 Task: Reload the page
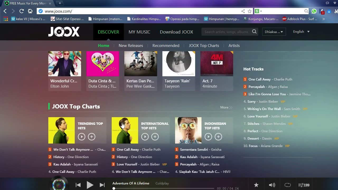(x=22, y=11)
